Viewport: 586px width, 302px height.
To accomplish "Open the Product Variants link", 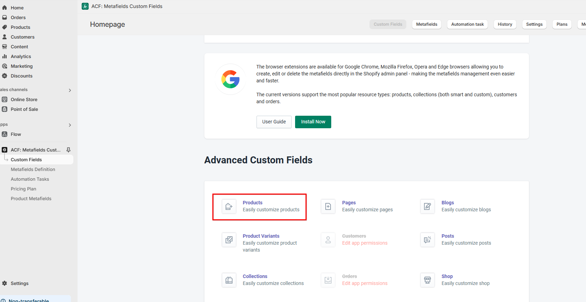I will 261,236.
